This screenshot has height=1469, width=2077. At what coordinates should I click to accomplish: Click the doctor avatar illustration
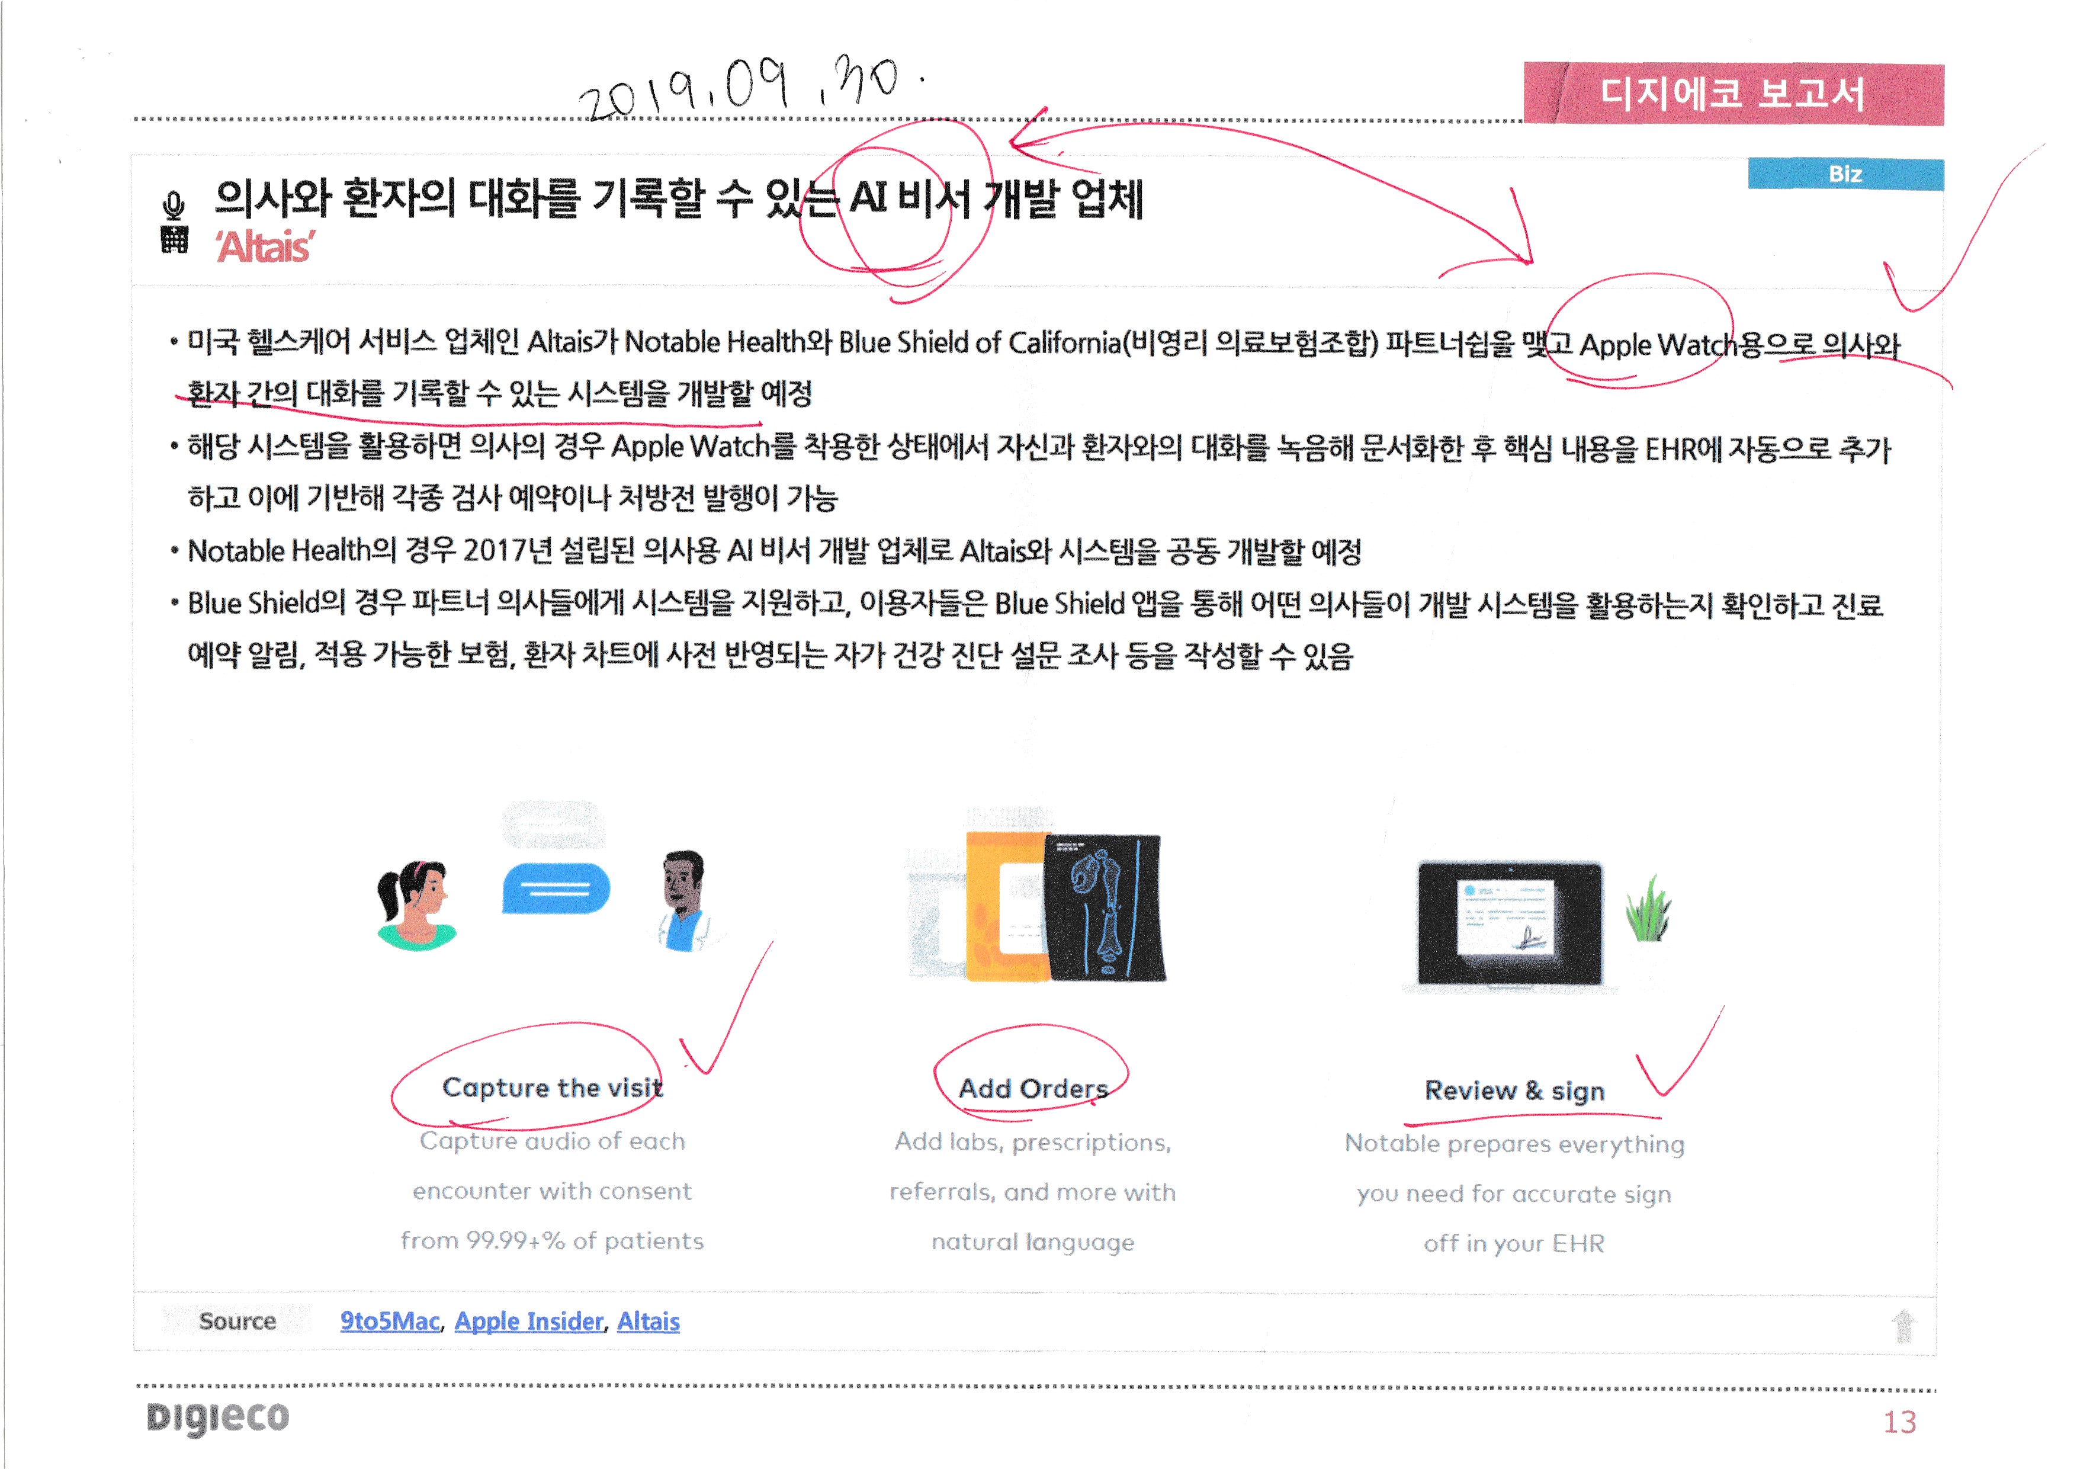685,900
